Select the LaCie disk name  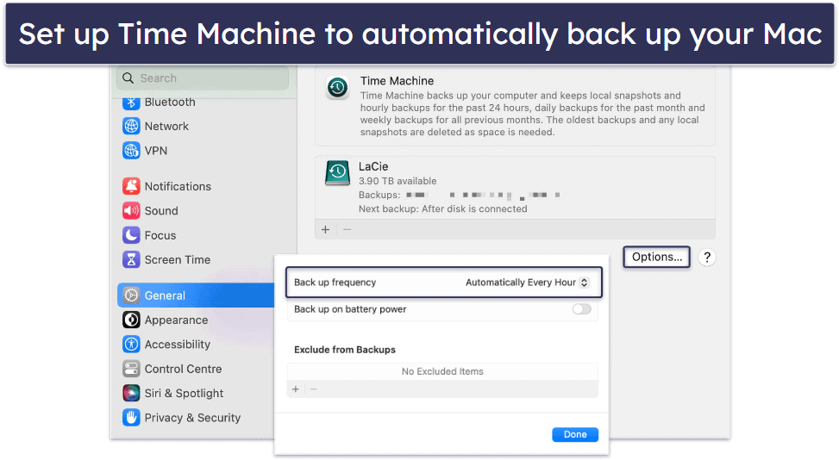click(373, 167)
